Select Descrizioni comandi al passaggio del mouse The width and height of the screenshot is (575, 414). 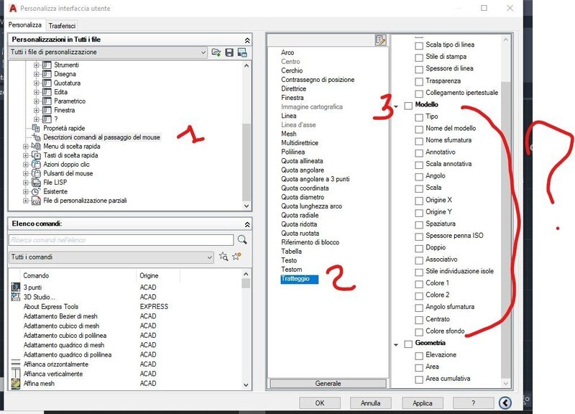click(101, 137)
